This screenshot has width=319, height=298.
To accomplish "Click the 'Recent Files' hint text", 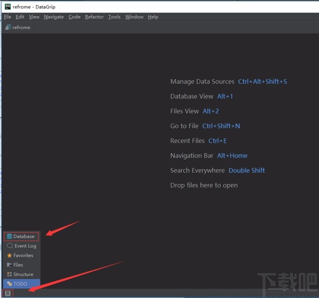I will click(x=187, y=141).
